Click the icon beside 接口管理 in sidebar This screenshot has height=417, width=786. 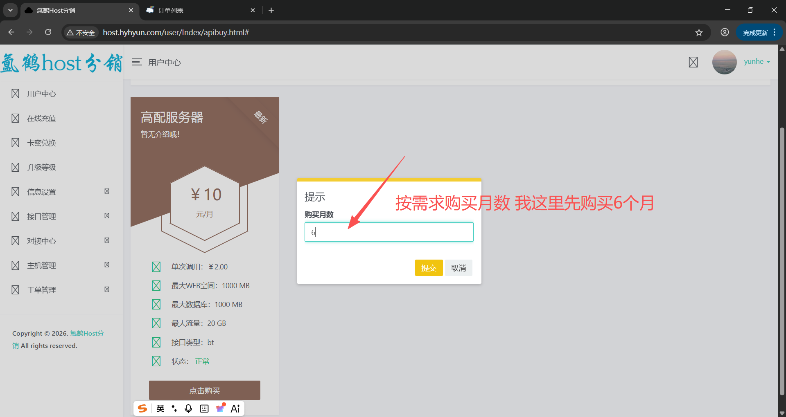click(x=16, y=216)
